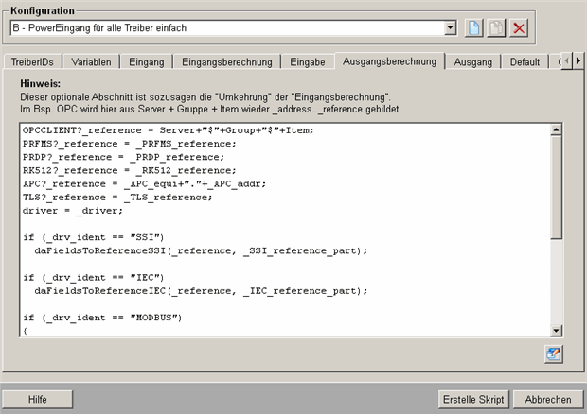Show the Eingabe tab
The width and height of the screenshot is (587, 414).
[309, 62]
